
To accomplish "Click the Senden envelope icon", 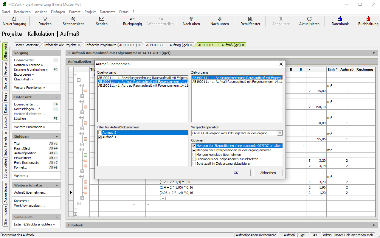I will [102, 19].
